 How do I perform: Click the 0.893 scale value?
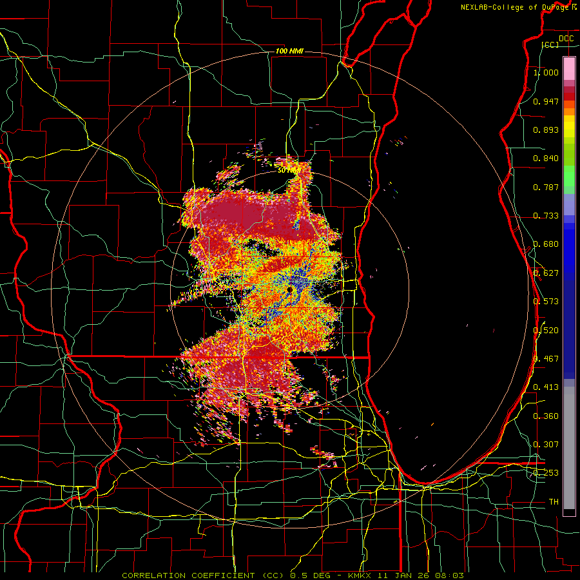pos(546,130)
